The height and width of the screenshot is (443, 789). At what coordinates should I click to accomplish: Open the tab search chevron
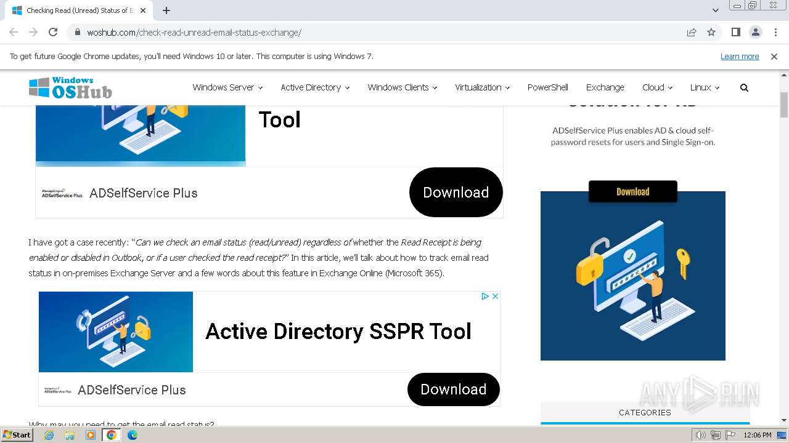(716, 10)
